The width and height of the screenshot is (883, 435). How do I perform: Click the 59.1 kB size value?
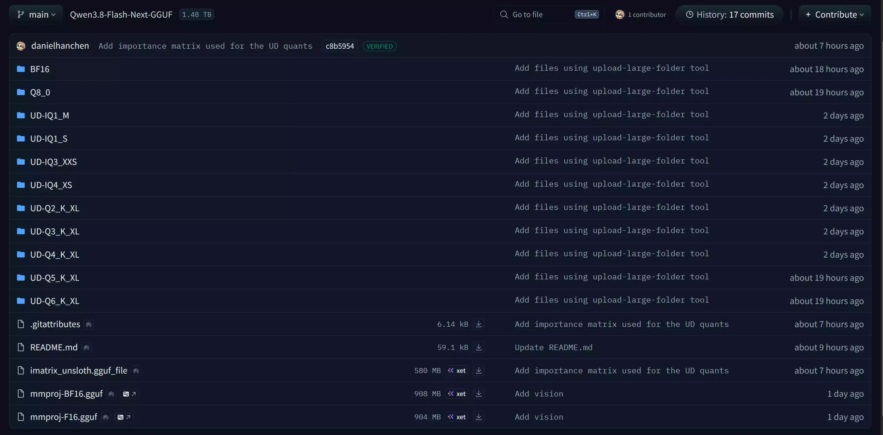[x=453, y=347]
